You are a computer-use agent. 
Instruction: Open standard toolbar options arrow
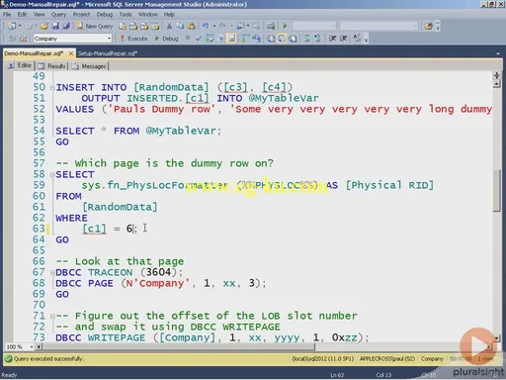pos(438,26)
